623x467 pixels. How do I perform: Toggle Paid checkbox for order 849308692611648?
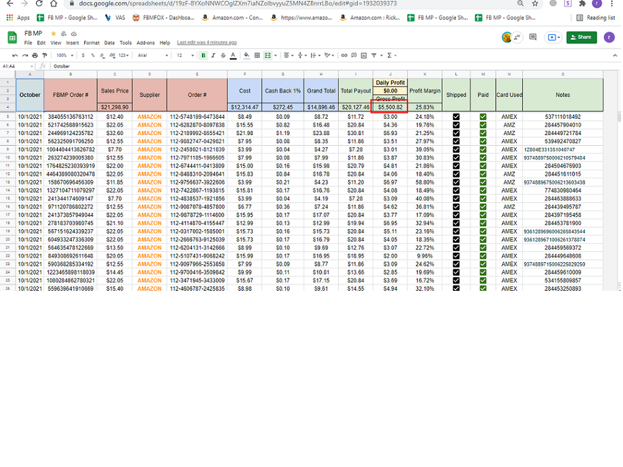(483, 256)
